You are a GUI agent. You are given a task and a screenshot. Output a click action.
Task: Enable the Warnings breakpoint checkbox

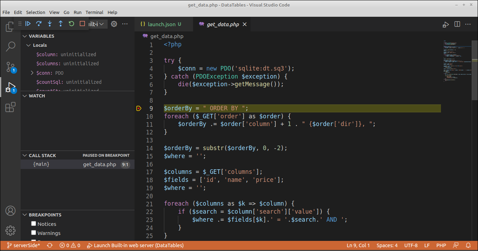pyautogui.click(x=34, y=233)
